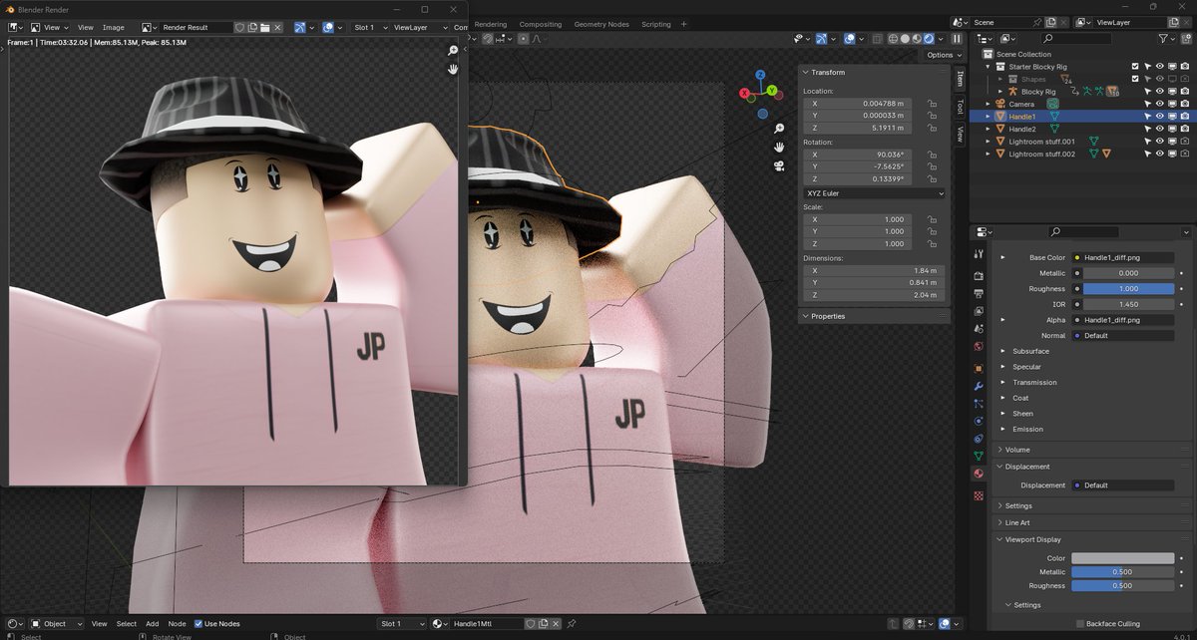Open the Object properties tab icon
The height and width of the screenshot is (640, 1197).
pos(979,368)
